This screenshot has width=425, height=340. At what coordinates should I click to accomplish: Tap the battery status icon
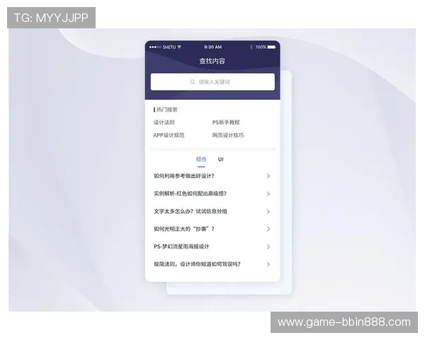click(x=271, y=47)
